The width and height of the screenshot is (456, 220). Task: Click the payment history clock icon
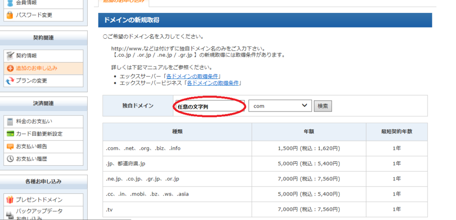(10, 159)
